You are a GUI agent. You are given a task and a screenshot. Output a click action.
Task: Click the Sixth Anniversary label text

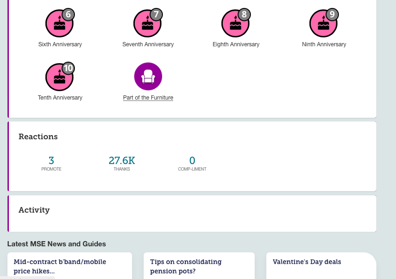(60, 44)
